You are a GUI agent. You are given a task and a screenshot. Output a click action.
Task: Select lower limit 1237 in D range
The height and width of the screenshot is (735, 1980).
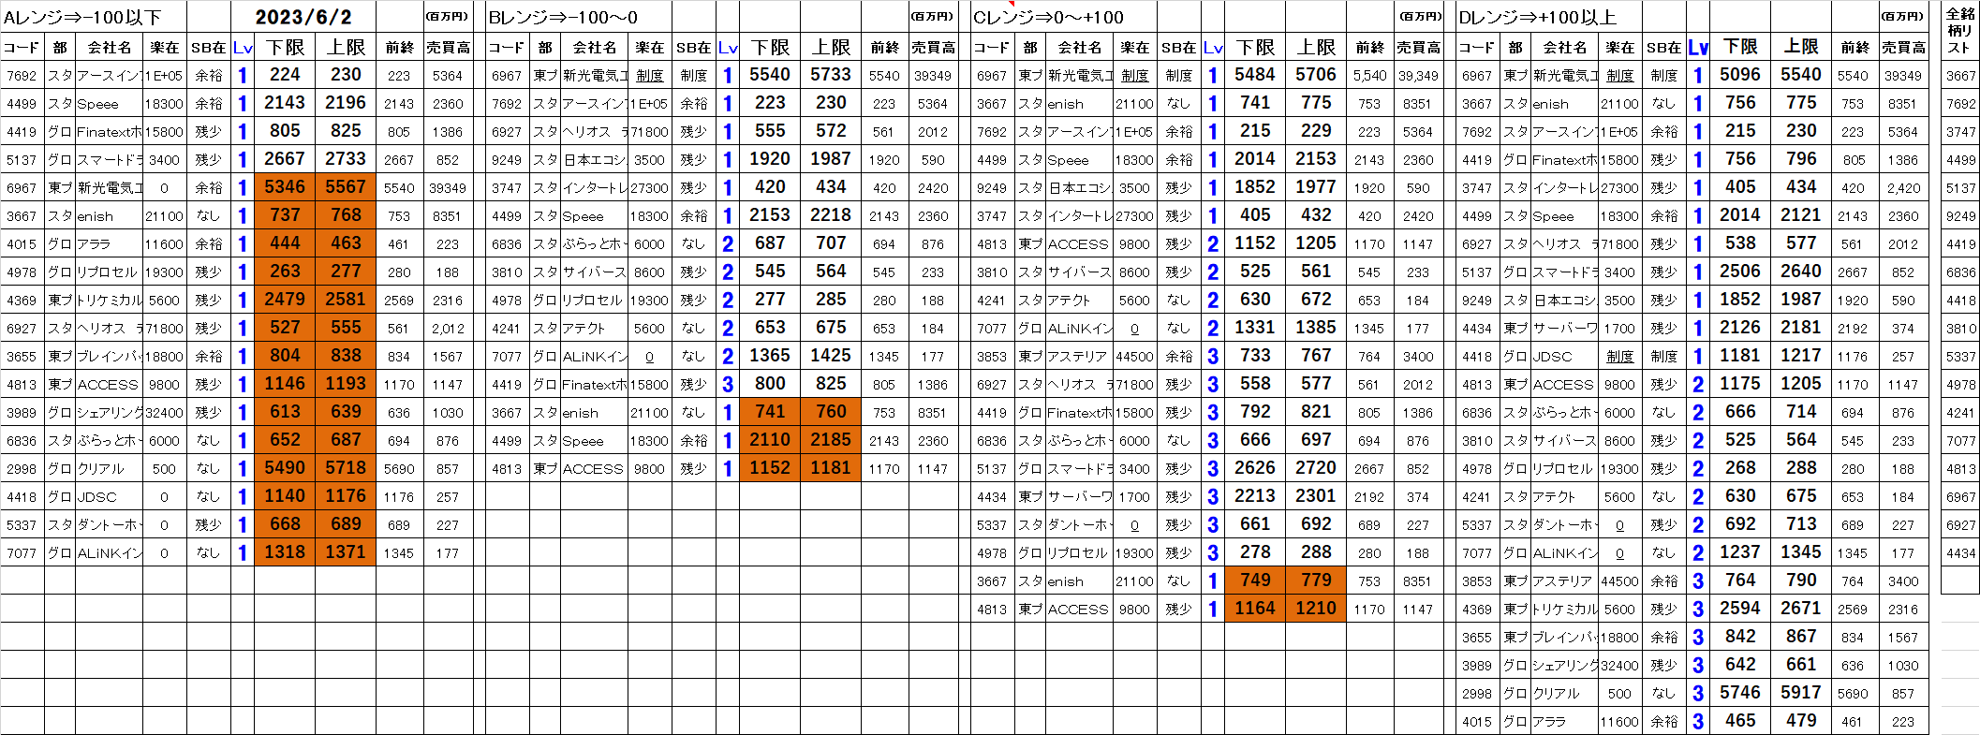pos(1740,552)
